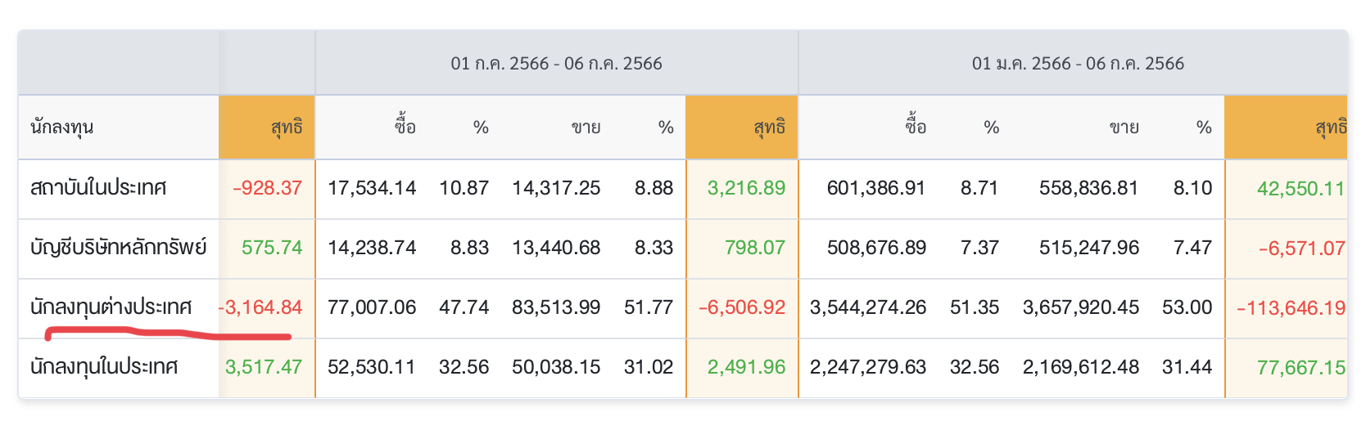Select the 558,836.81 sell value cell

pos(1088,188)
